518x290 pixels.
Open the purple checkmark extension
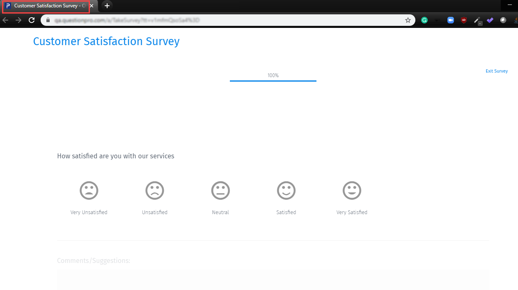pyautogui.click(x=490, y=20)
